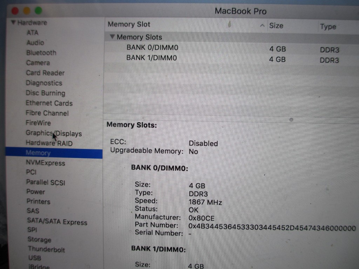Select Card Reader in sidebar
The image size is (359, 269).
[45, 73]
